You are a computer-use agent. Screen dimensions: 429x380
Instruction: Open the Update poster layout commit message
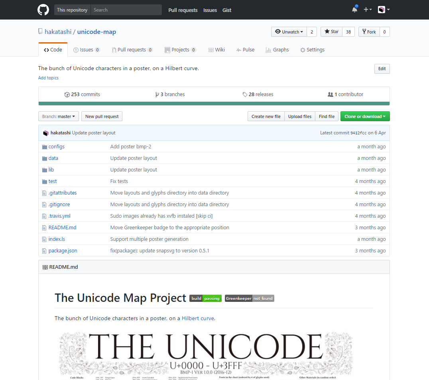point(94,133)
